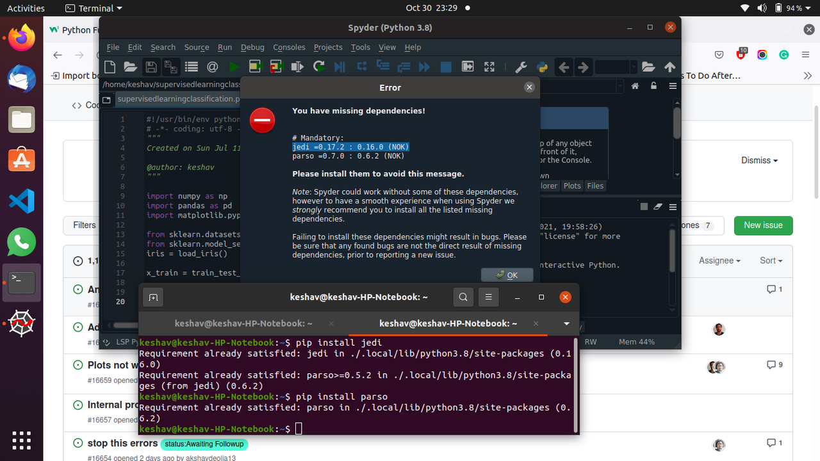Open the Debug menu in Spyder
This screenshot has width=820, height=461.
click(252, 47)
